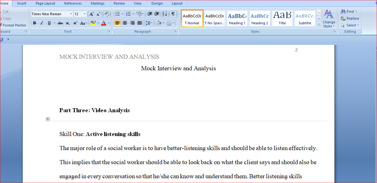
Task: Click Format Painter
Action: 14,25
